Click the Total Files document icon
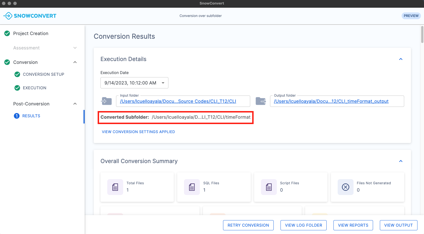Viewport: 424px width, 234px height. [x=115, y=187]
